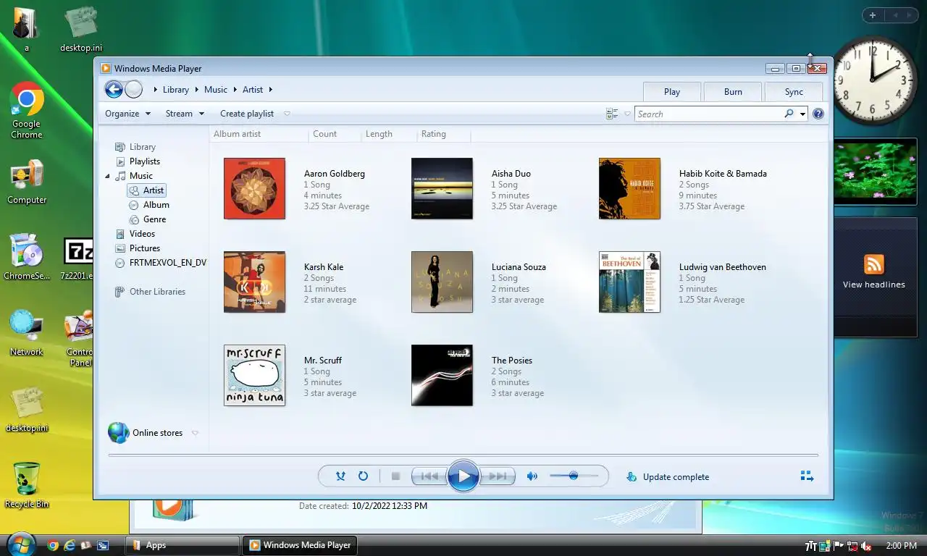Click the View options icon
This screenshot has height=556, width=927.
click(x=612, y=114)
